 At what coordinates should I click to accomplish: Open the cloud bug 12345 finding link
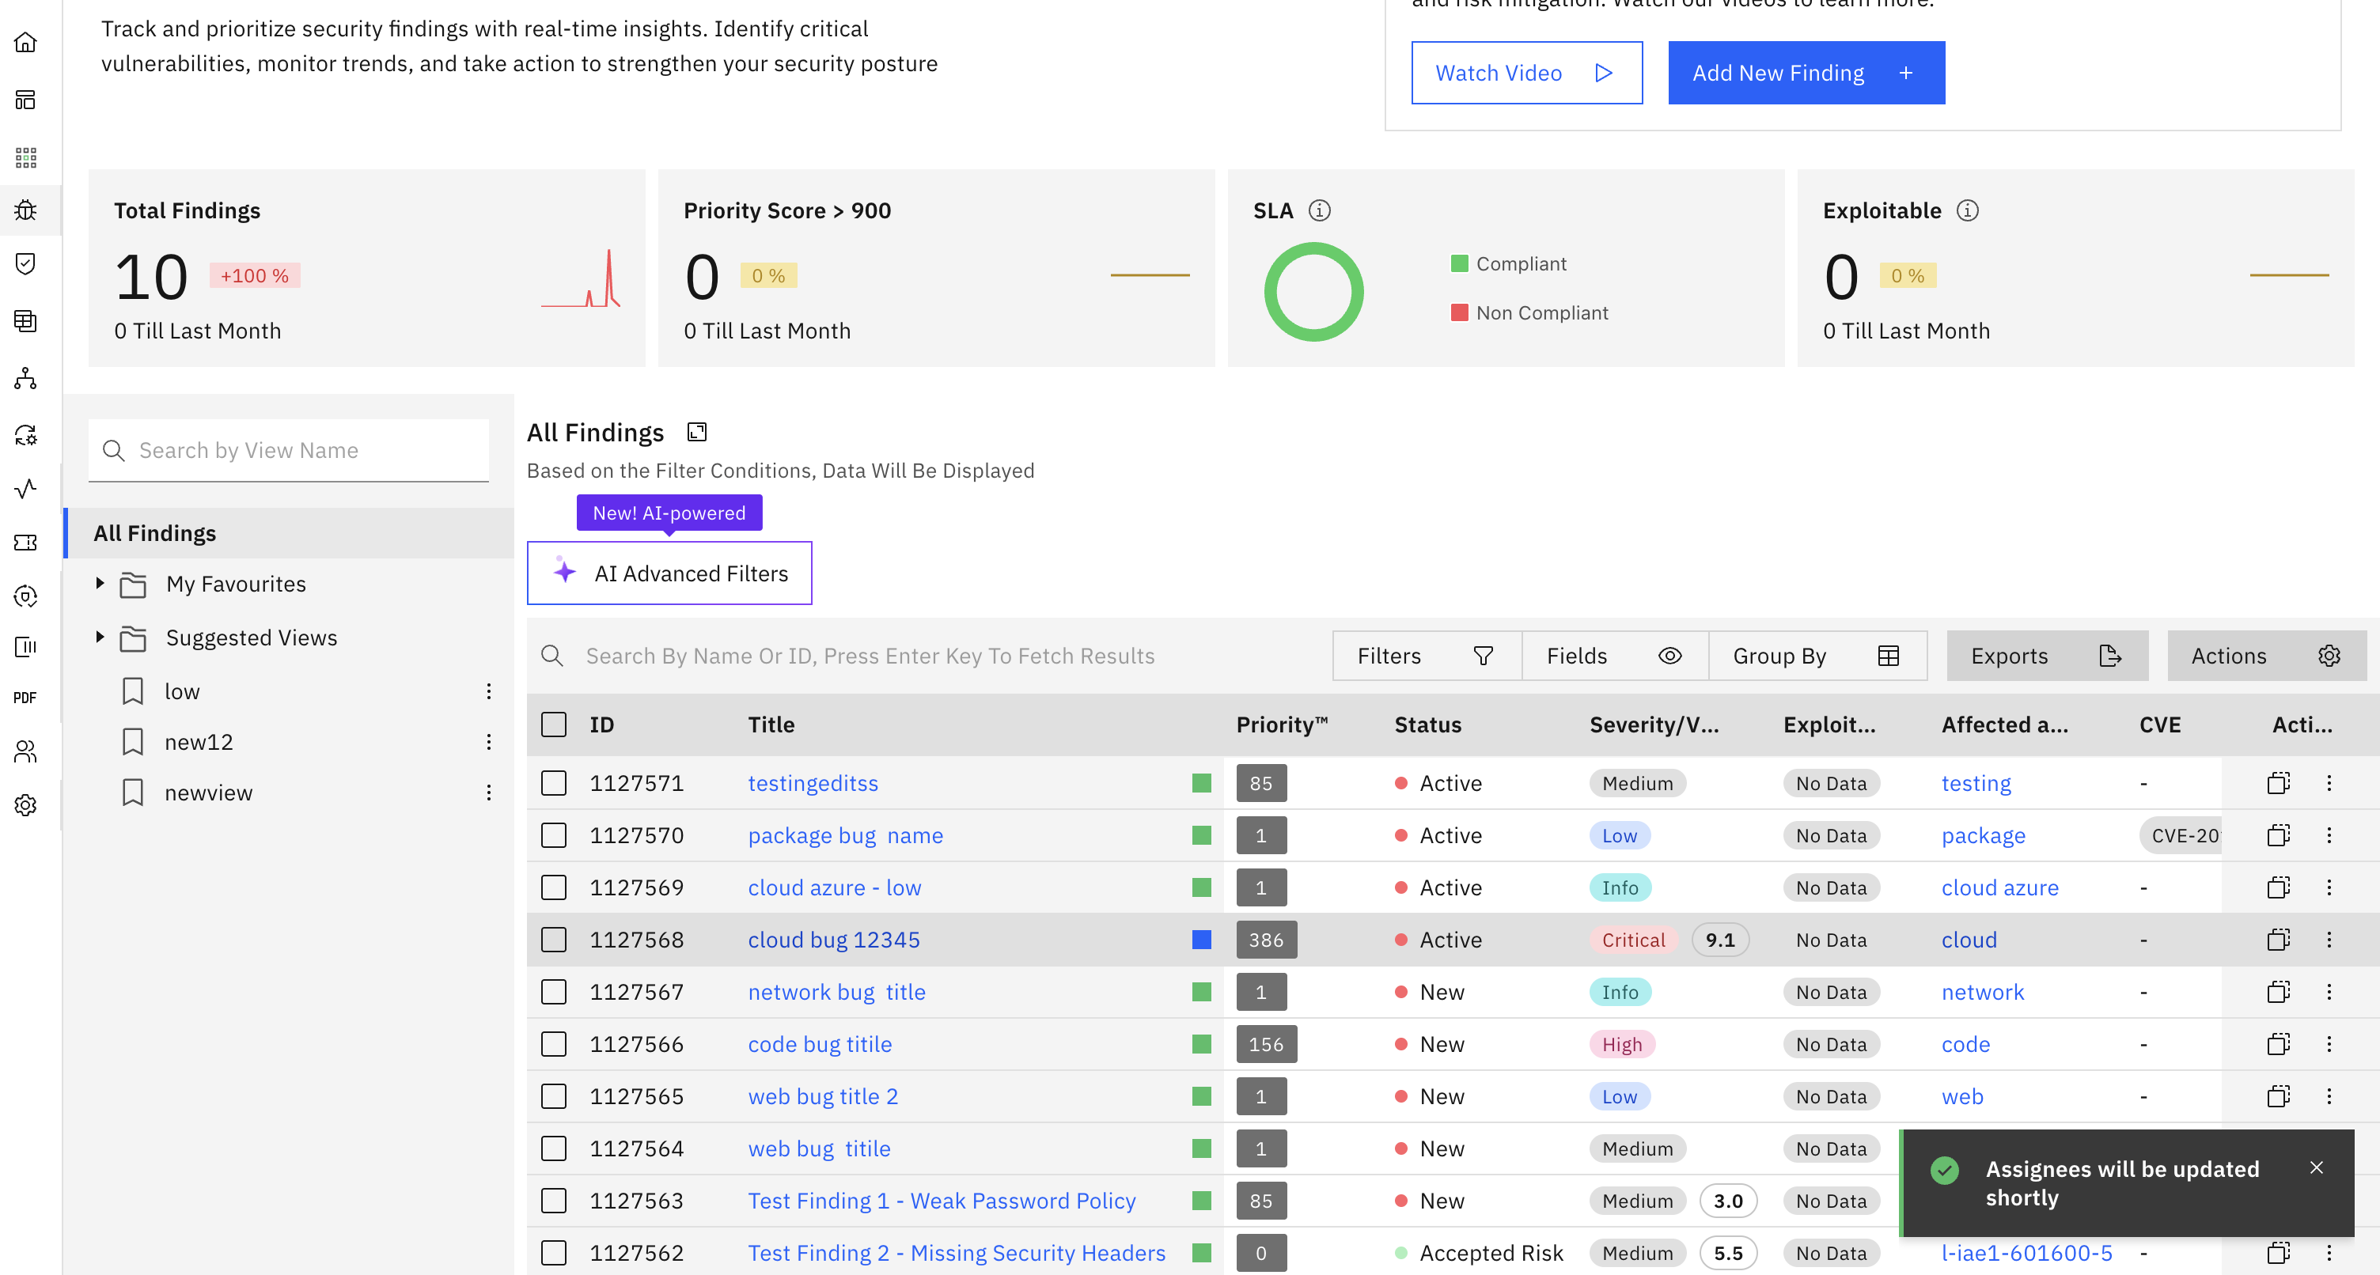tap(833, 940)
